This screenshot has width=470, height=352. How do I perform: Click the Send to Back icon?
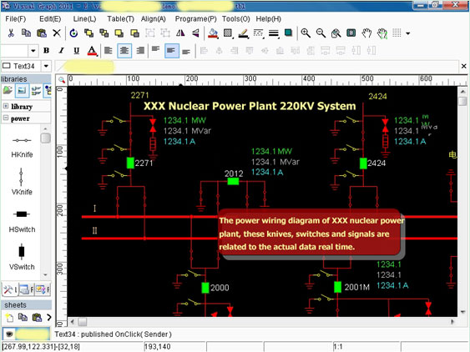(x=104, y=33)
